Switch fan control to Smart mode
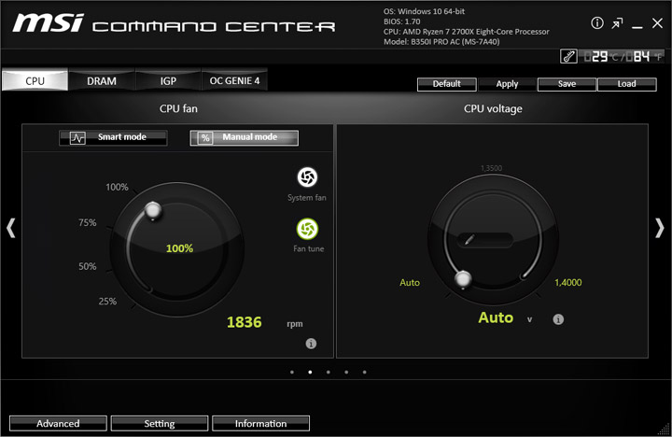The image size is (672, 437). [113, 137]
